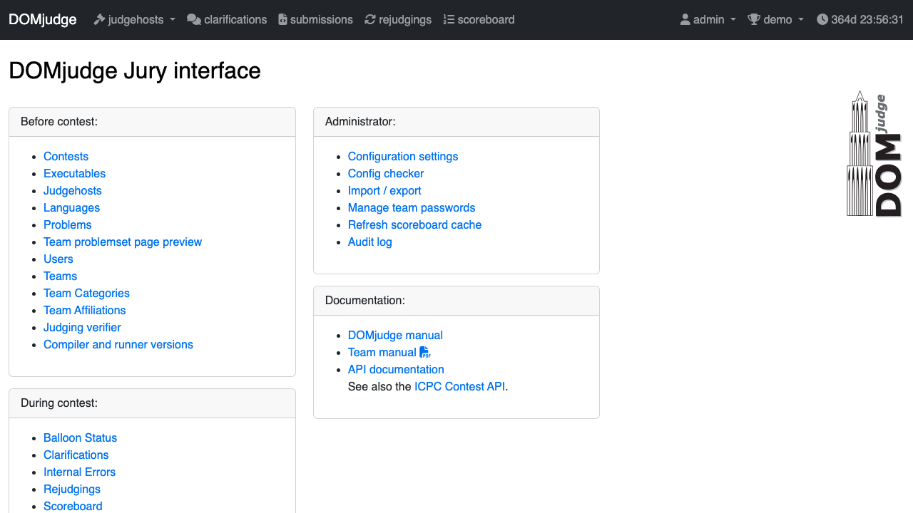The image size is (913, 513).
Task: Open Clarifications in During contest list
Action: coord(76,455)
